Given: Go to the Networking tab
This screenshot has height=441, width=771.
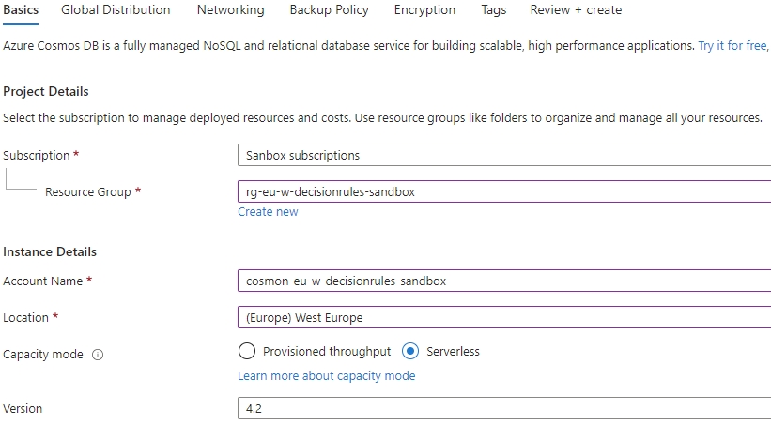Looking at the screenshot, I should 230,10.
